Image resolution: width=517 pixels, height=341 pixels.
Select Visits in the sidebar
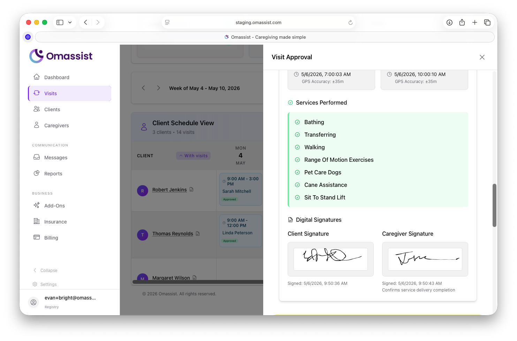click(69, 93)
